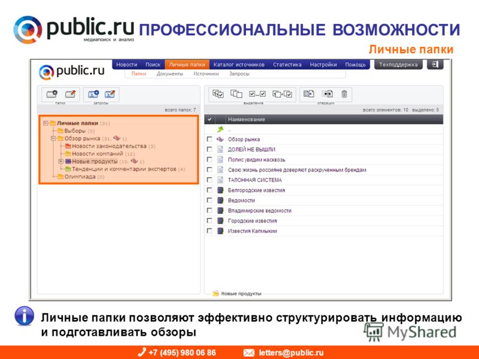Click the edit query icon

(x=110, y=94)
